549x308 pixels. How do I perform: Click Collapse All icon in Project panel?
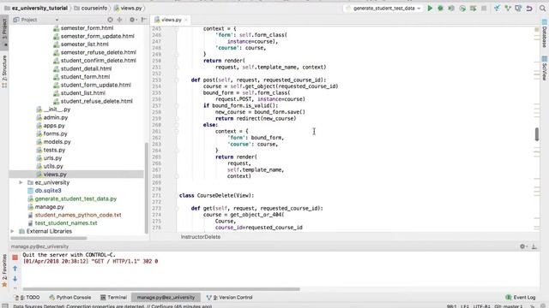pyautogui.click(x=120, y=20)
